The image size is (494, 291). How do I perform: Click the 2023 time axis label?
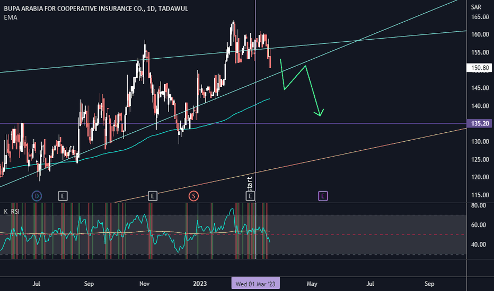click(200, 284)
